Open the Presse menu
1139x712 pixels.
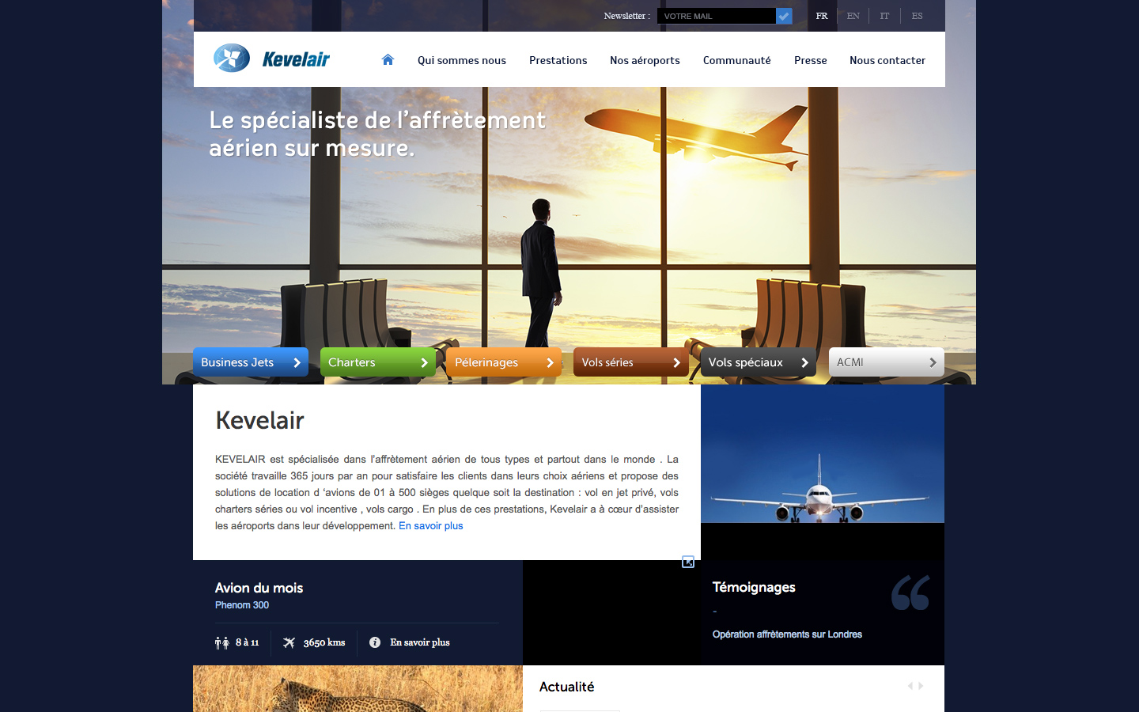point(811,60)
